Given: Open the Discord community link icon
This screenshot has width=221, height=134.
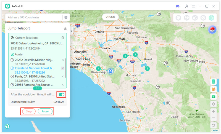Looking at the screenshot, I should tap(178, 6).
